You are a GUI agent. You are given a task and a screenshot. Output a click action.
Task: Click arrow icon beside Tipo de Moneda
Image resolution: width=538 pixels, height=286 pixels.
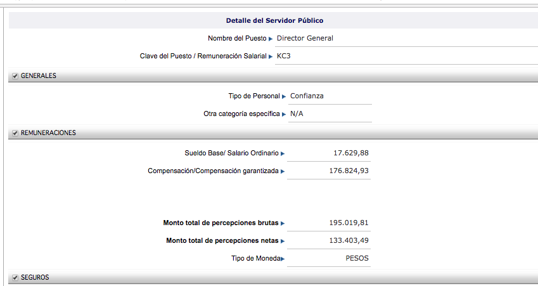coord(283,259)
